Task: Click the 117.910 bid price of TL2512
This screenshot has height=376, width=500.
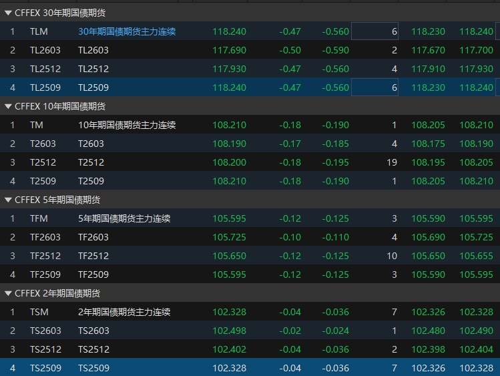Action: click(428, 69)
